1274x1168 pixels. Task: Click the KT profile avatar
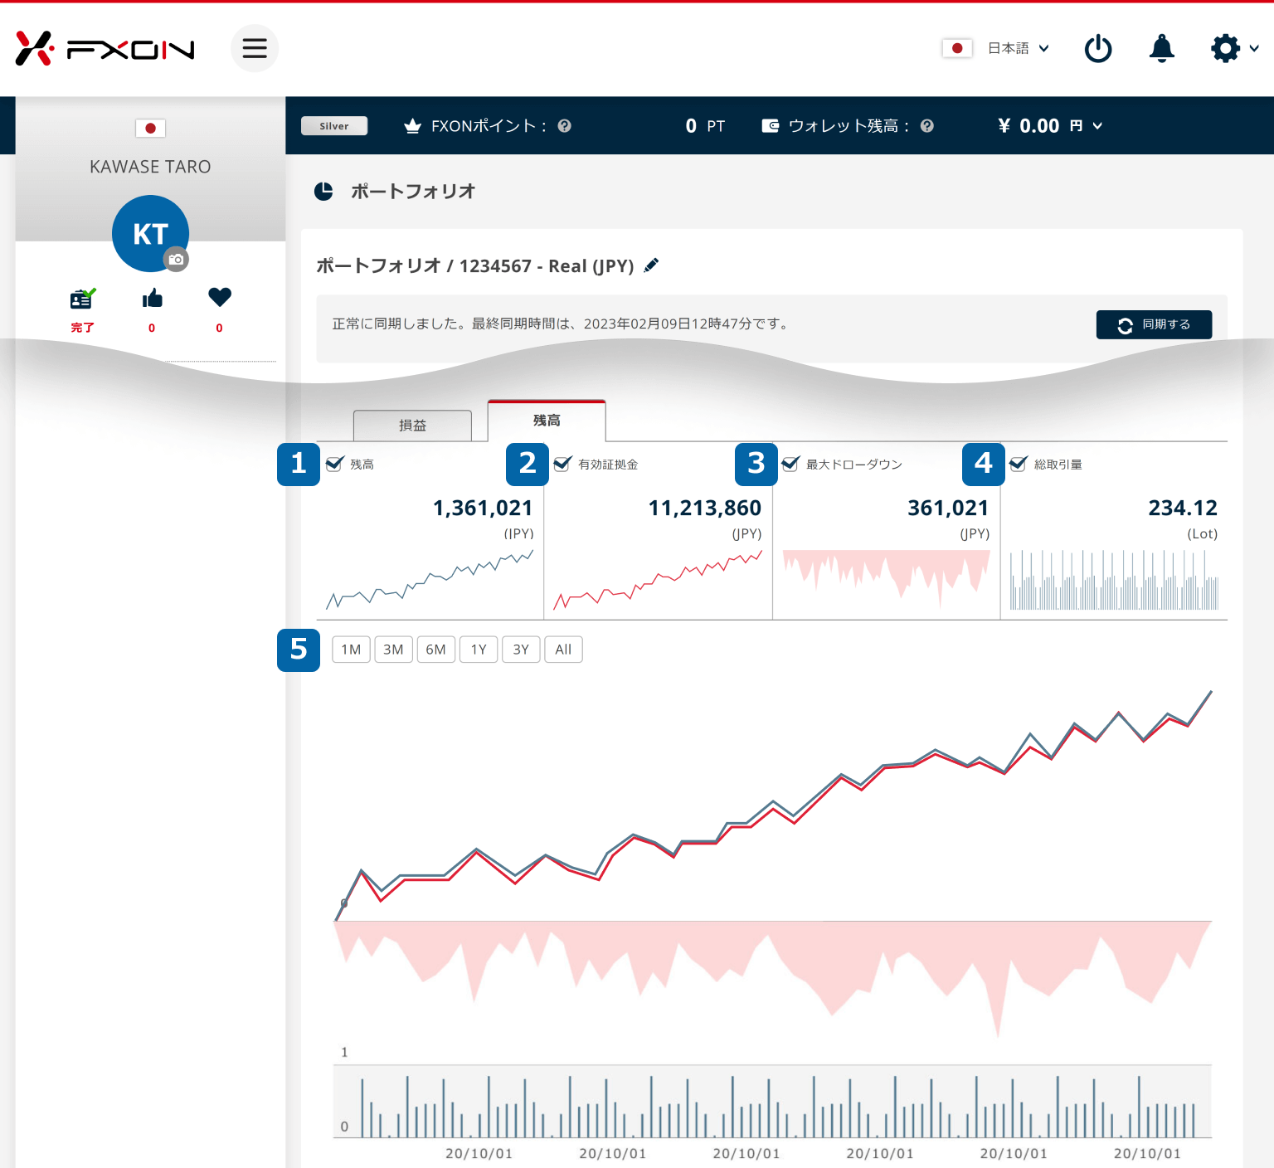[x=150, y=233]
